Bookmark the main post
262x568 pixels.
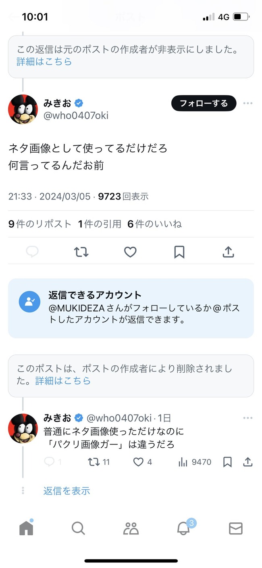point(179,252)
